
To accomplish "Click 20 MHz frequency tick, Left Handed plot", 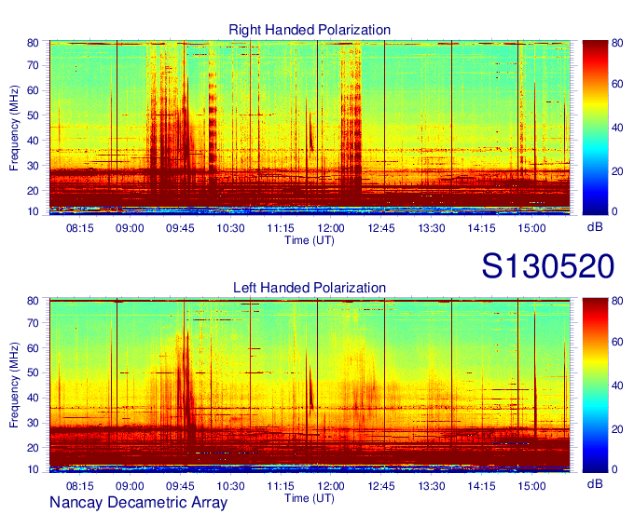I will coord(33,448).
